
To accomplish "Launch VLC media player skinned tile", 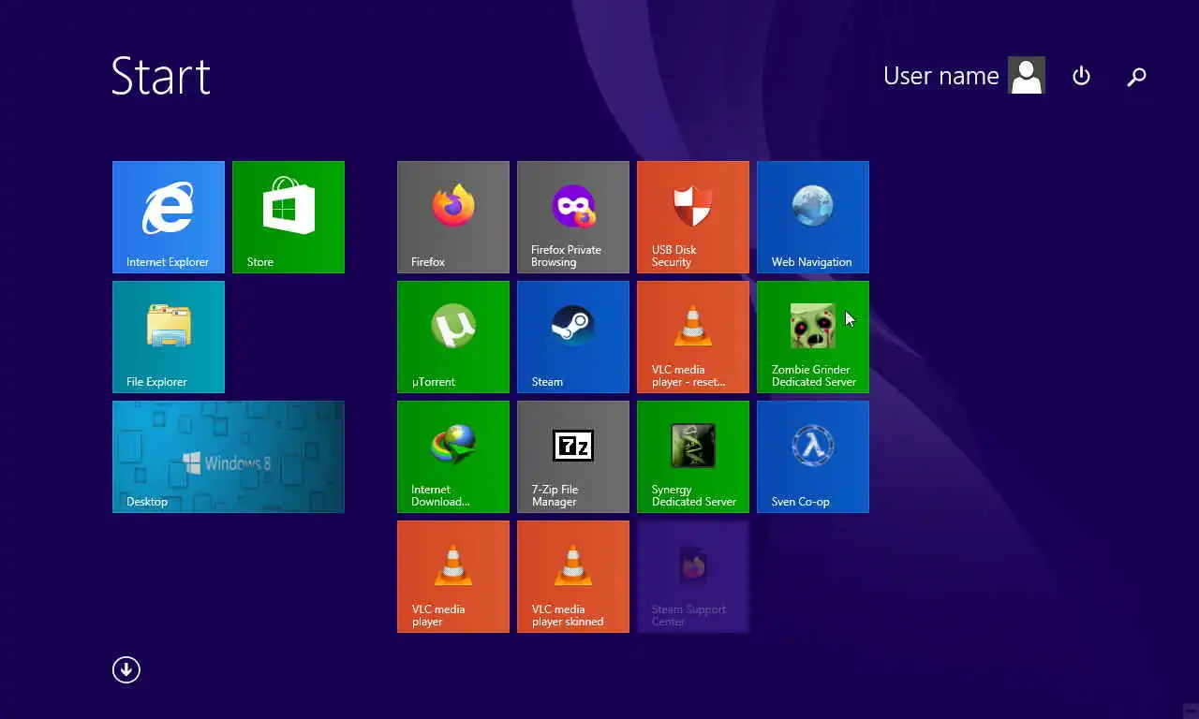I will (x=573, y=577).
